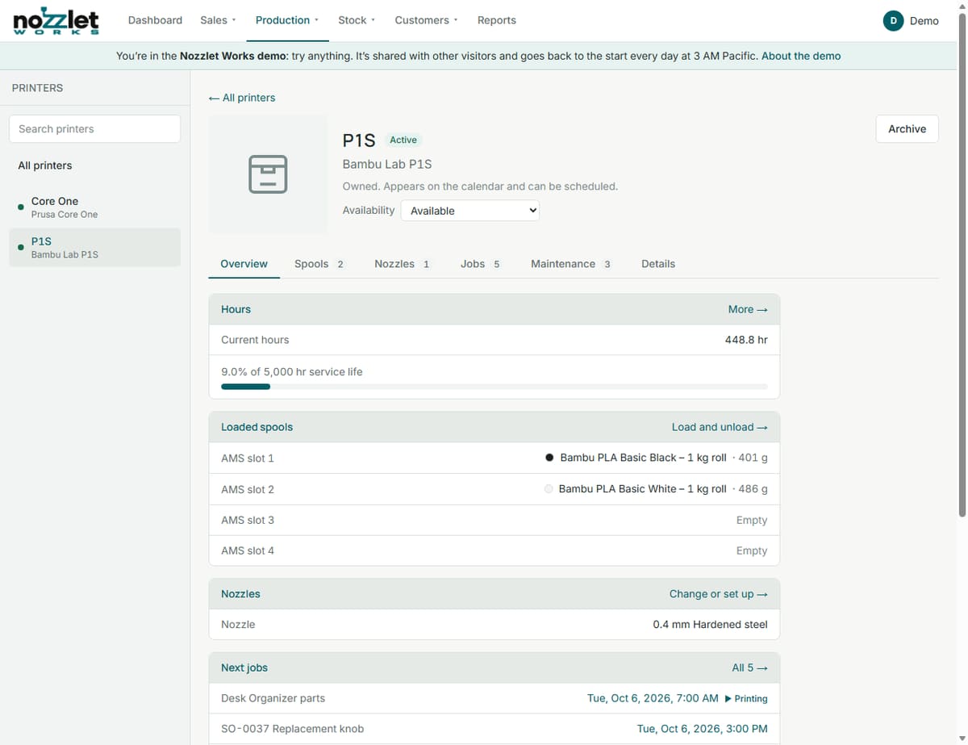Click the Active status badge
The image size is (968, 745).
pos(403,140)
